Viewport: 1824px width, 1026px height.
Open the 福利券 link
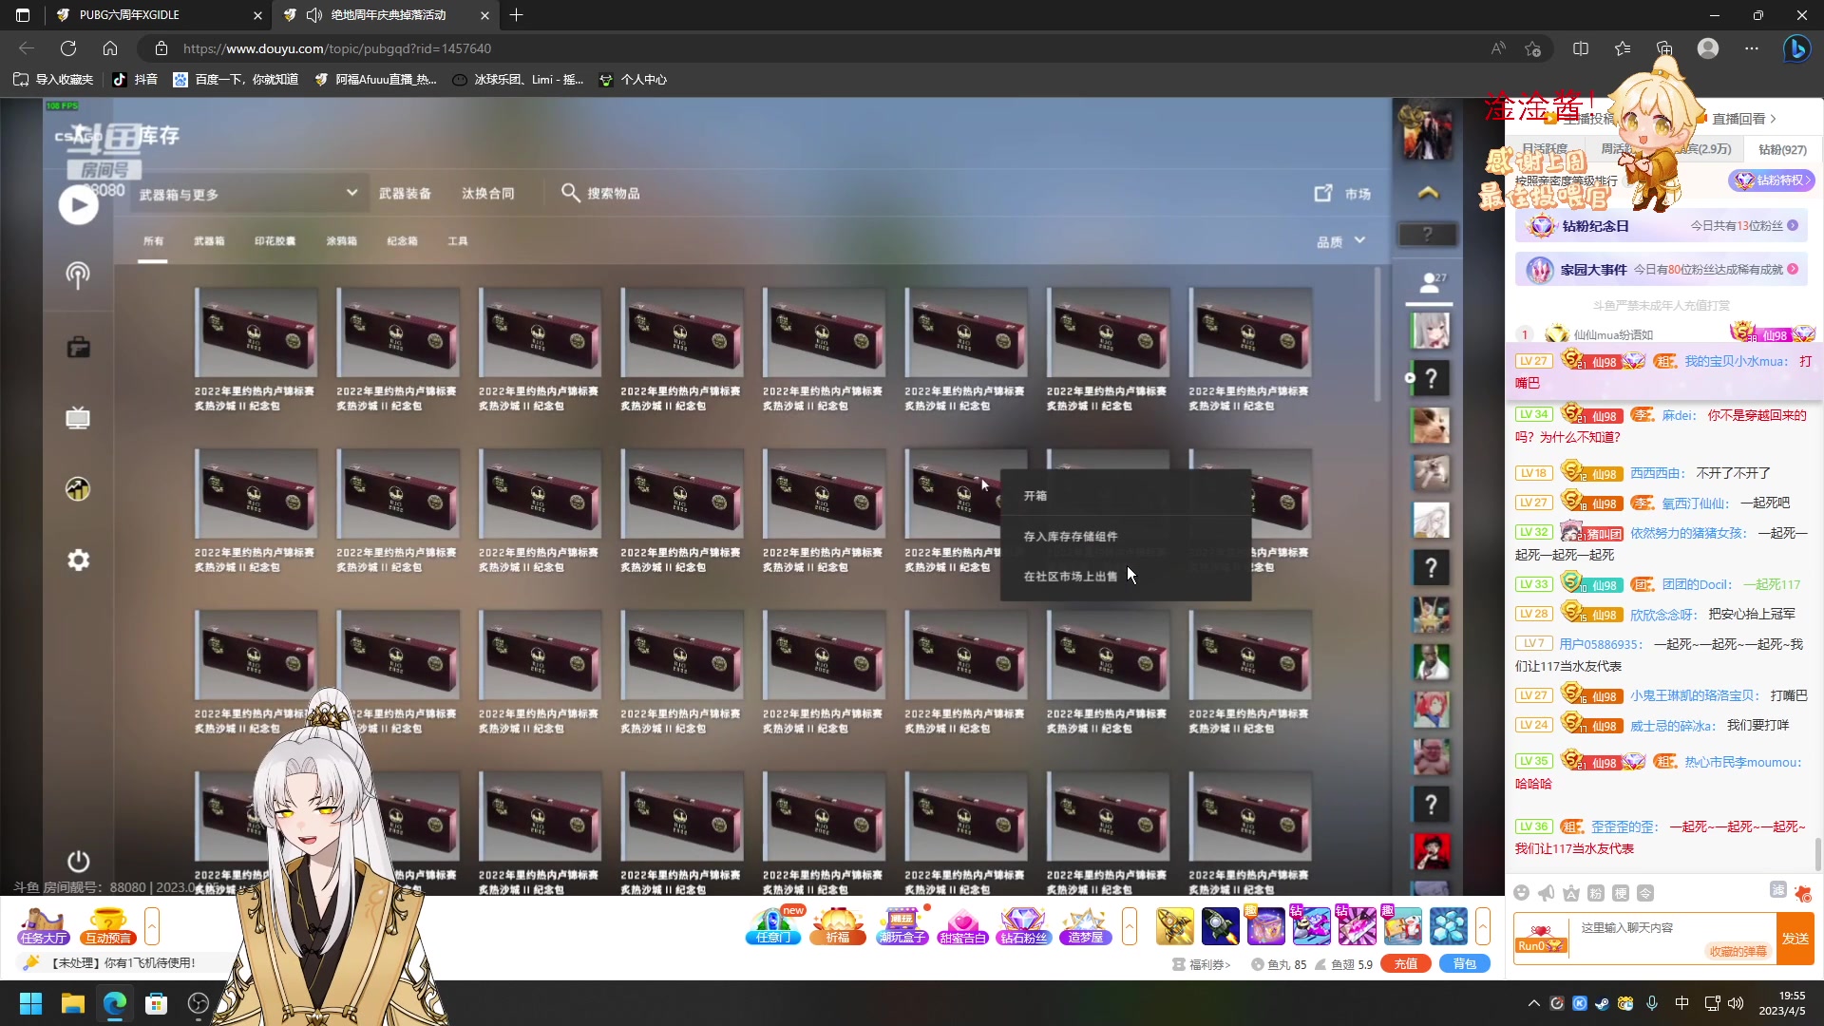coord(1202,964)
